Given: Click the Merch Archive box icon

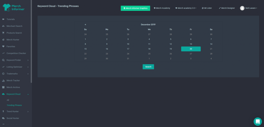Looking at the screenshot, I should [3, 87].
